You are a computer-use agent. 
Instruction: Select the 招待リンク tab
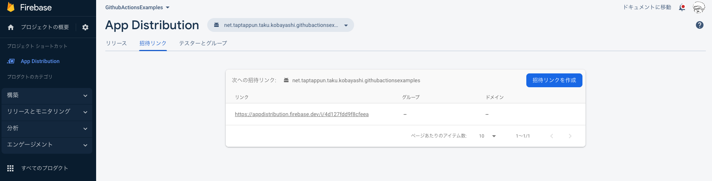click(x=153, y=43)
